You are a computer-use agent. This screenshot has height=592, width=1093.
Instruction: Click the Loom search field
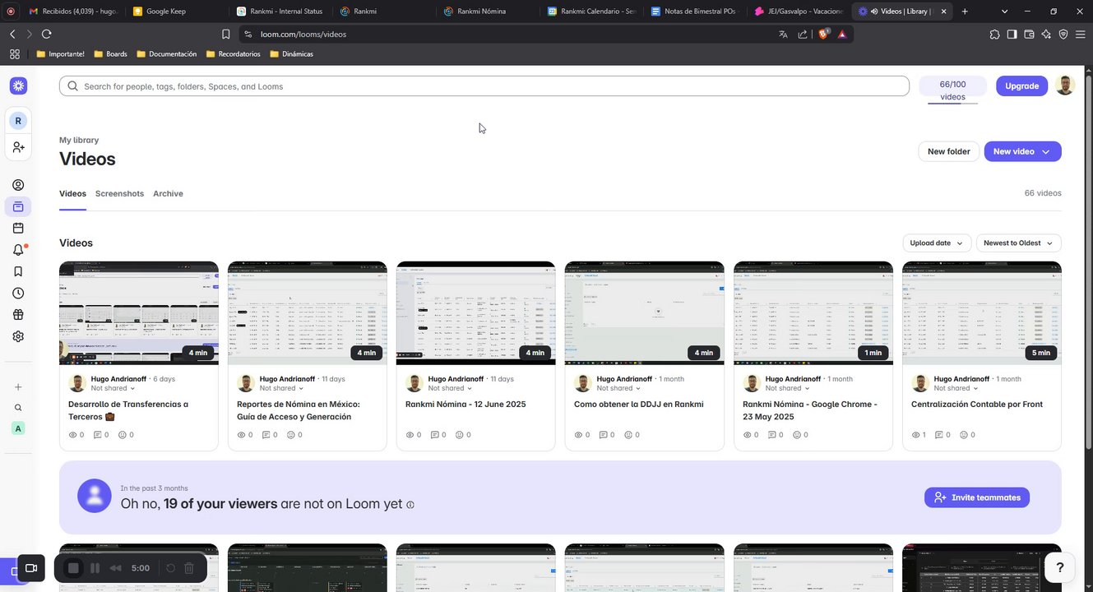[x=484, y=86]
